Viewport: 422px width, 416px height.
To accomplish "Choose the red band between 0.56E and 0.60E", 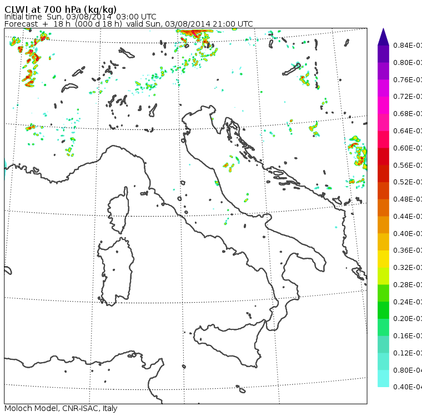I will (x=383, y=157).
